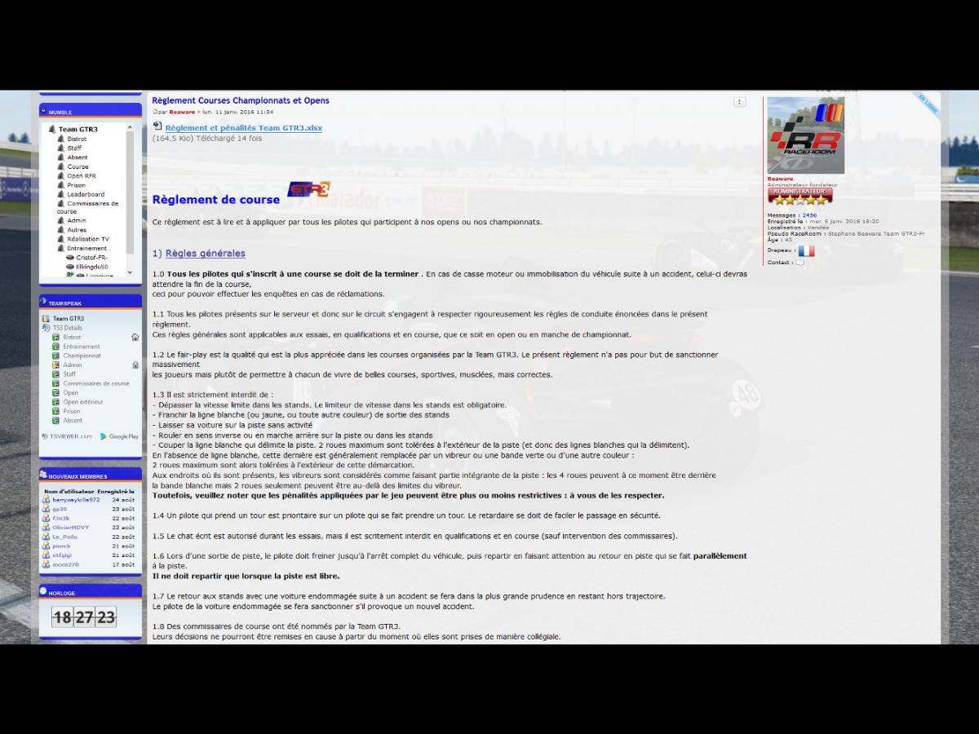The height and width of the screenshot is (734, 979).
Task: Click the Contact speech bubble icon
Action: point(800,263)
